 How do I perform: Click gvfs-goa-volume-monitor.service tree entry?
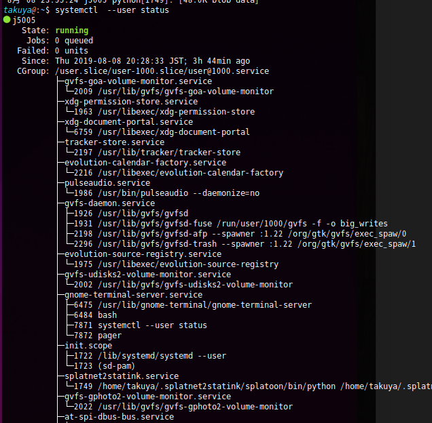click(138, 81)
